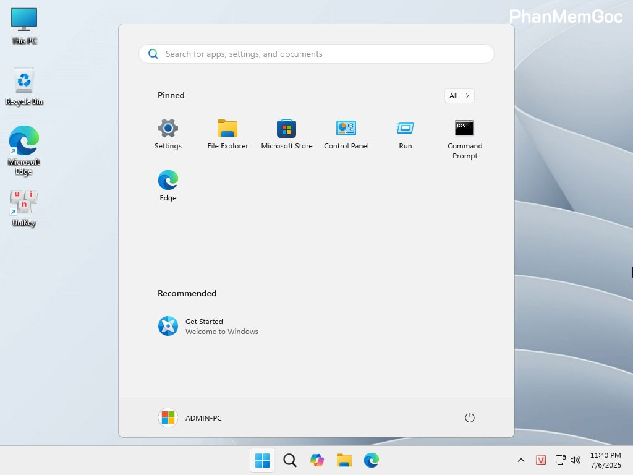The height and width of the screenshot is (475, 633).
Task: Open This PC from the desktop
Action: [x=23, y=25]
